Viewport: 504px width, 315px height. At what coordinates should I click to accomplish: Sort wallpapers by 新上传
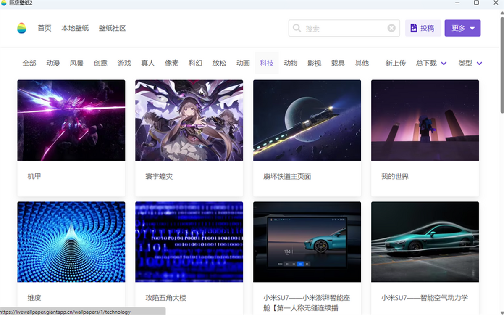(396, 63)
